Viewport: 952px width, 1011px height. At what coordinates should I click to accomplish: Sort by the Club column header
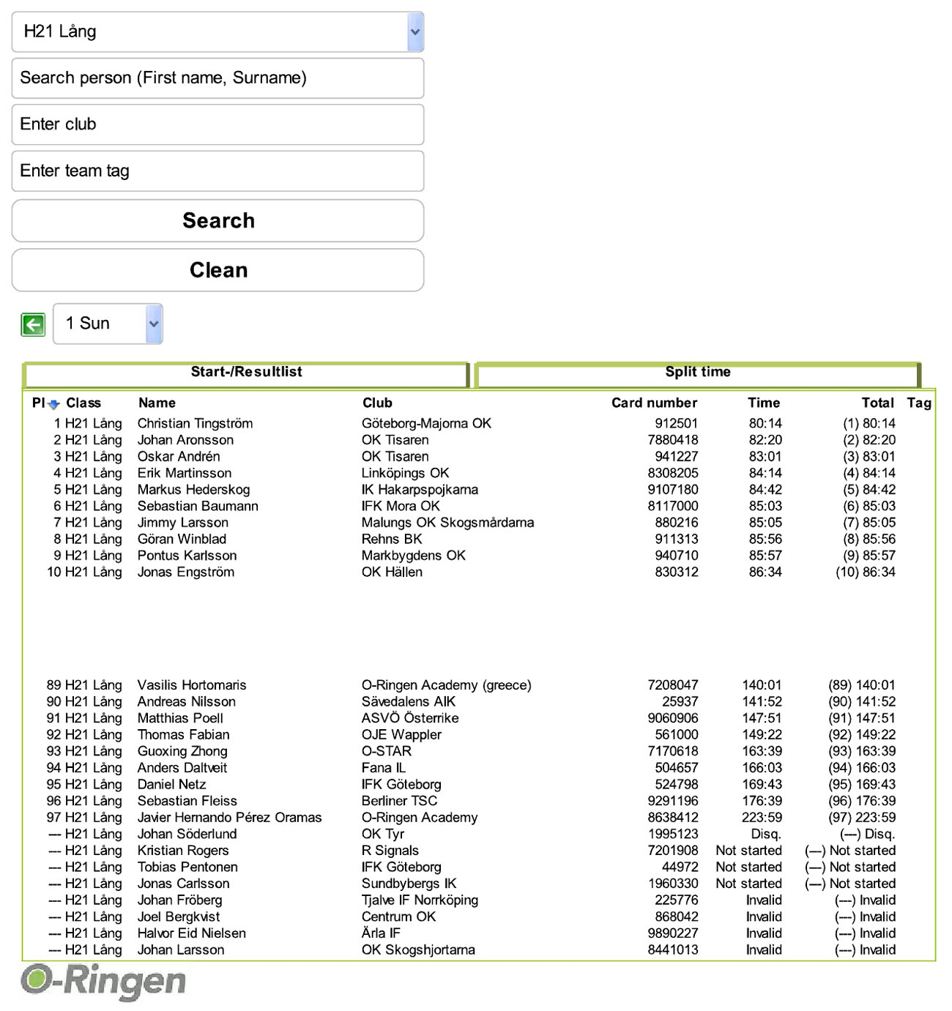[377, 403]
